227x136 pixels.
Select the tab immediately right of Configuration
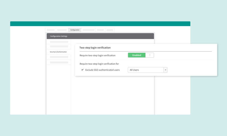point(88,30)
